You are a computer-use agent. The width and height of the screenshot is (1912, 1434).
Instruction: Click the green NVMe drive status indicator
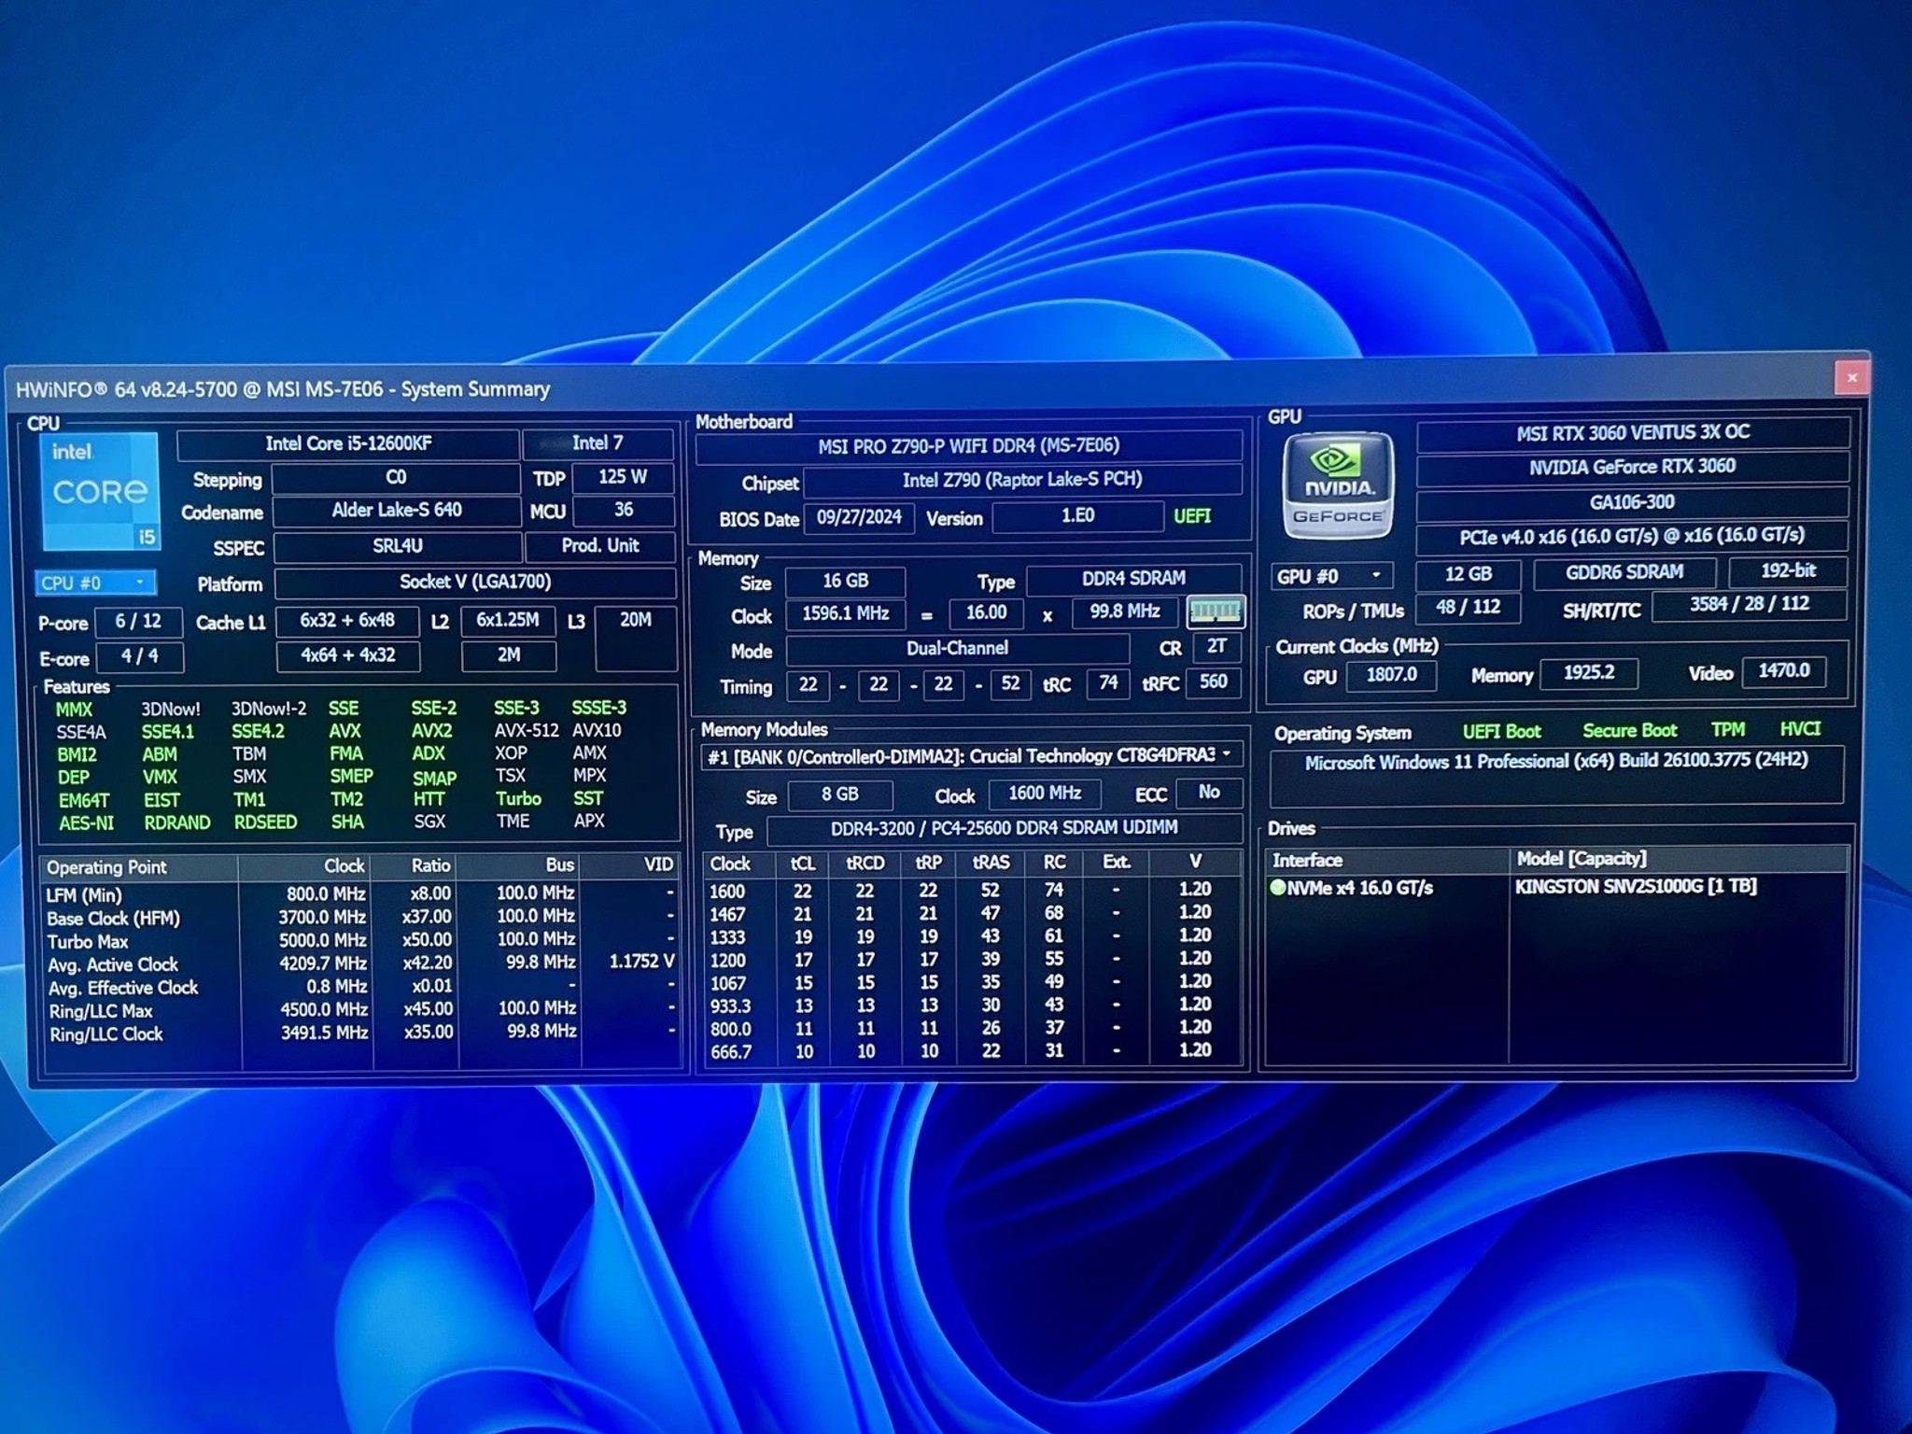tap(1277, 887)
